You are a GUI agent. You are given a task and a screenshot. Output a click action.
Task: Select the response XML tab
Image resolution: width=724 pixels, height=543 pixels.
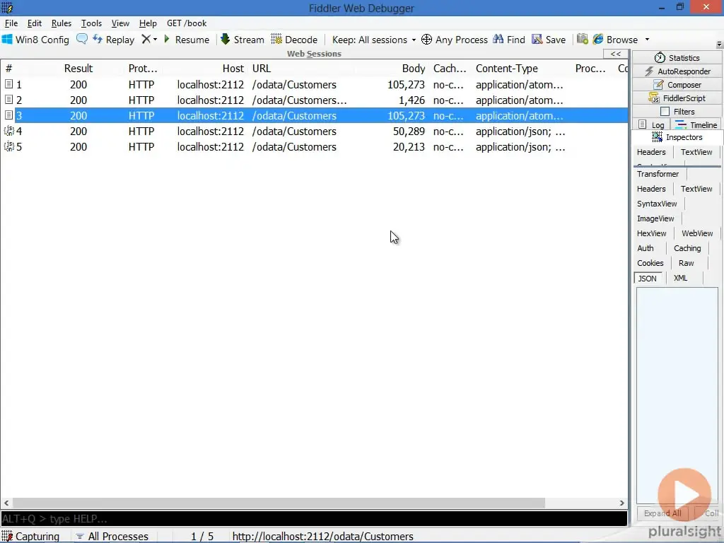point(680,278)
